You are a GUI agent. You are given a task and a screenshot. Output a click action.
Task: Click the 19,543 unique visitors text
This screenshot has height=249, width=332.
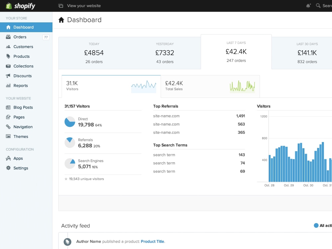86,179
